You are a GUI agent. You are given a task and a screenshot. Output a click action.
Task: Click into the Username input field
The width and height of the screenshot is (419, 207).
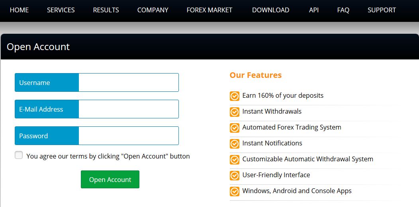(129, 82)
